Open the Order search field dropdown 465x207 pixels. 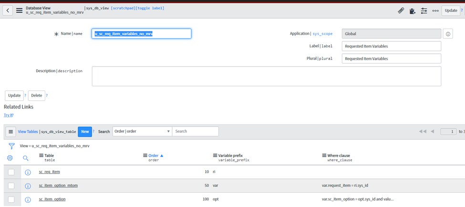click(x=142, y=131)
